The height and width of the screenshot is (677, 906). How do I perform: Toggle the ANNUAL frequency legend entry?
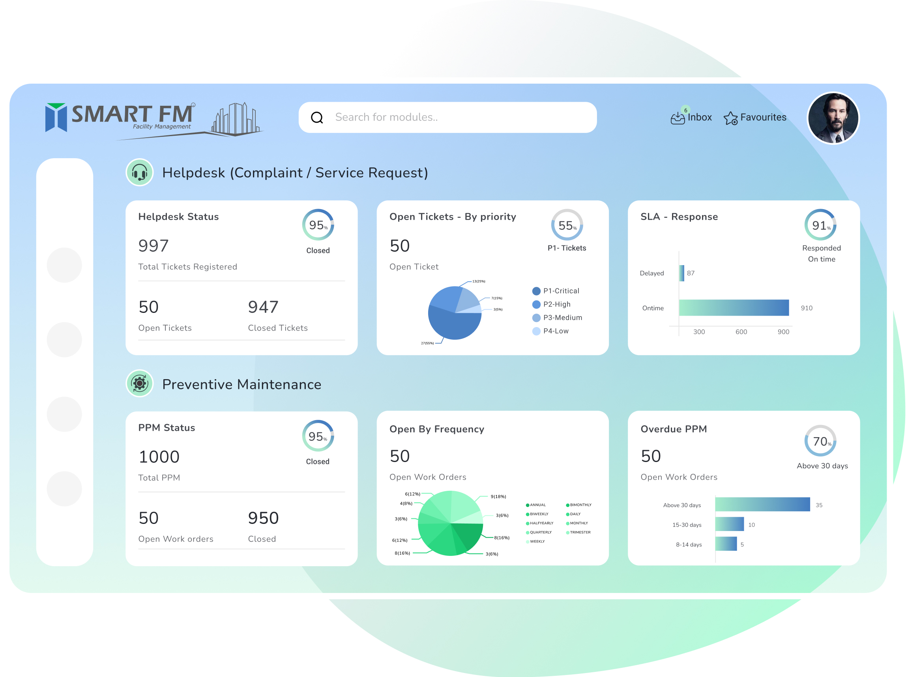(537, 505)
